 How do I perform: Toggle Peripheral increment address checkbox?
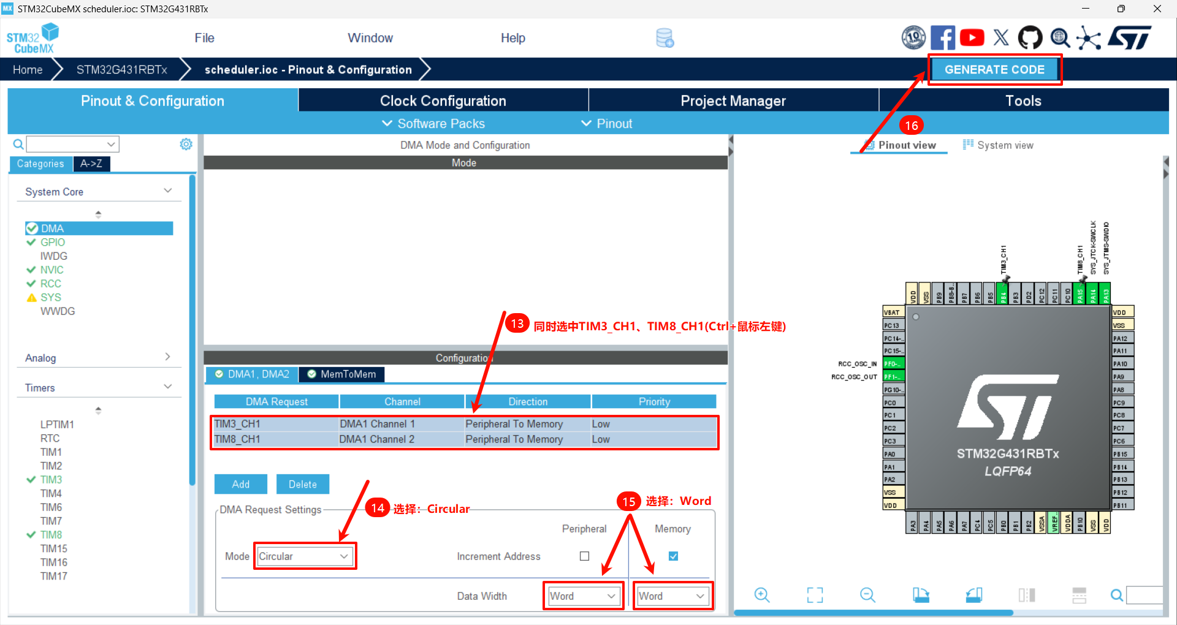click(584, 556)
